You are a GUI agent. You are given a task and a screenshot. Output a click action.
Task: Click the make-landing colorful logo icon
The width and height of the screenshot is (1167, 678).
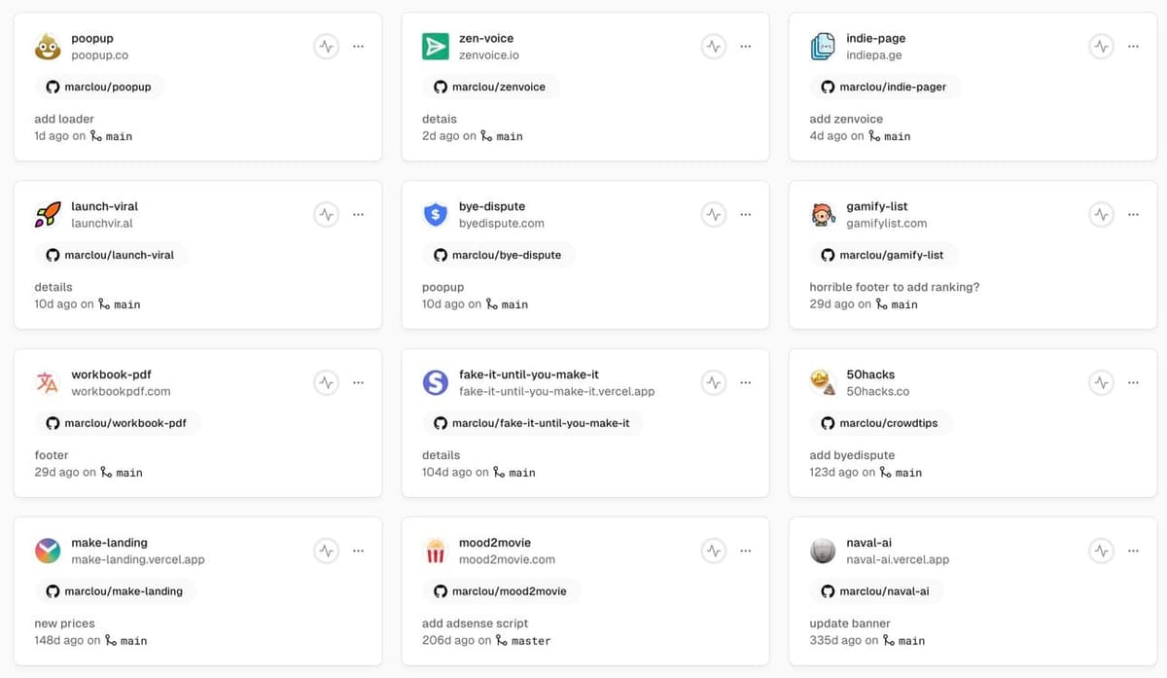click(x=47, y=552)
